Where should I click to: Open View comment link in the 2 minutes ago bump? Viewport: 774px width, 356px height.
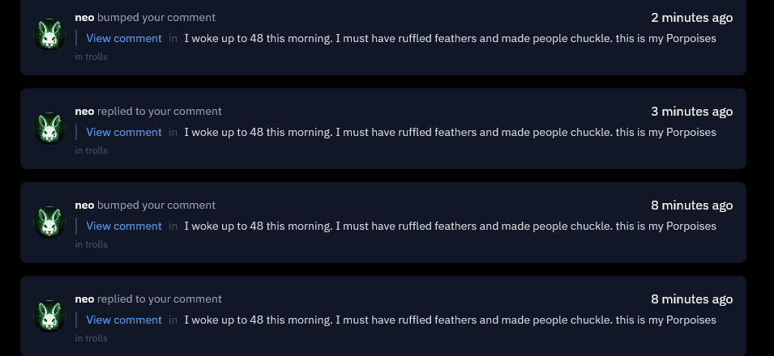124,39
